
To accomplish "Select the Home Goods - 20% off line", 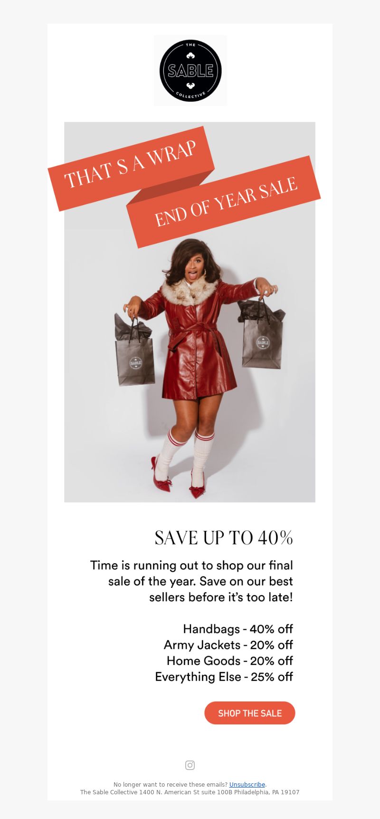I will 230,661.
